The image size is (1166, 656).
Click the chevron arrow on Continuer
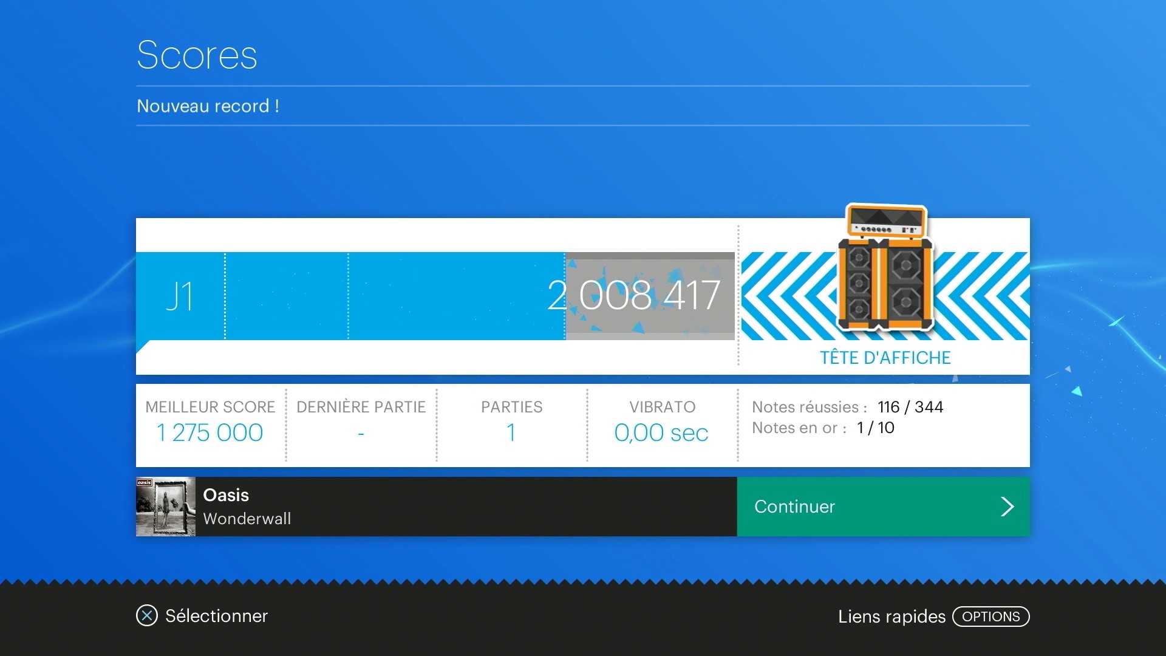point(1007,507)
